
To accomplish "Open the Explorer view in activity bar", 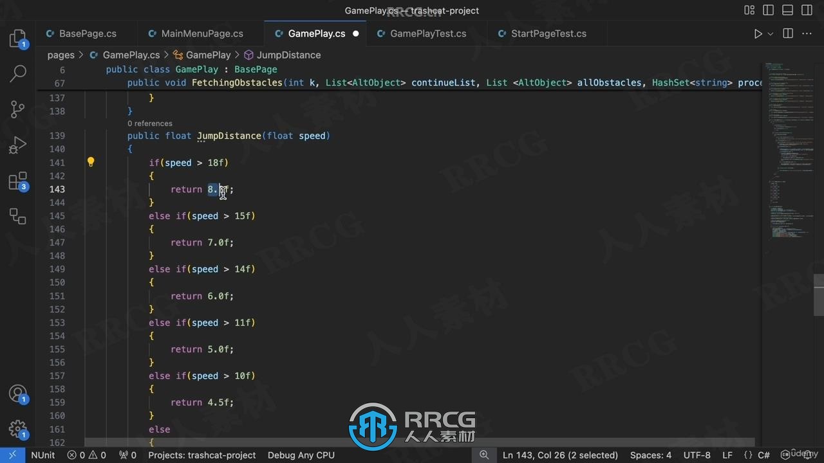I will (17, 38).
